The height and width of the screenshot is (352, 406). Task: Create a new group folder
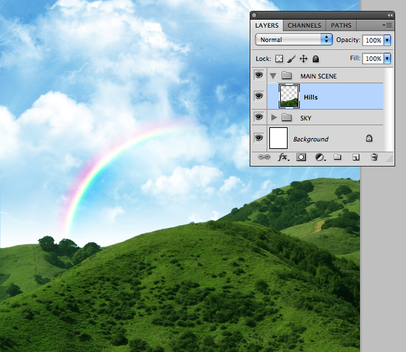point(337,157)
